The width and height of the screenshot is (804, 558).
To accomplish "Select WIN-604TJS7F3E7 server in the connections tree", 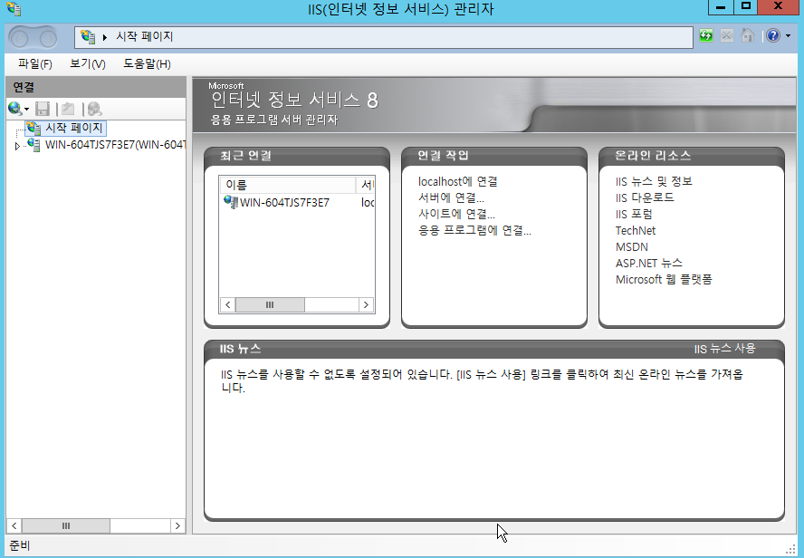I will click(x=115, y=145).
